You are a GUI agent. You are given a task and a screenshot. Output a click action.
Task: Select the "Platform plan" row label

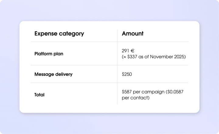click(49, 54)
